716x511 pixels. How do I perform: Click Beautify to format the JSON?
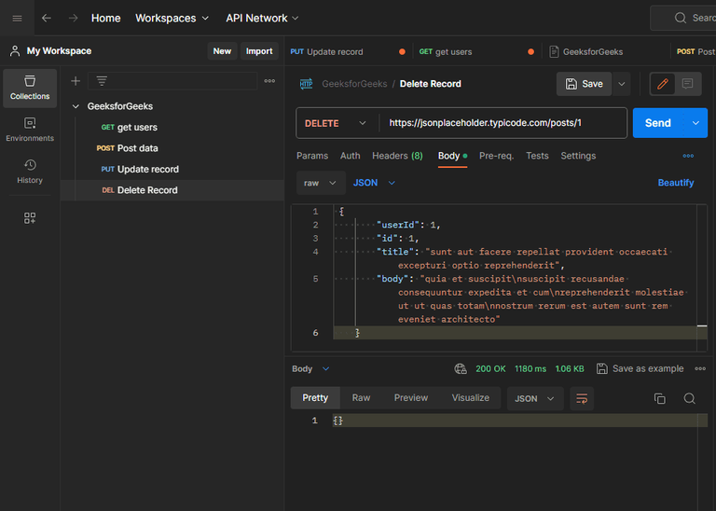pos(676,183)
